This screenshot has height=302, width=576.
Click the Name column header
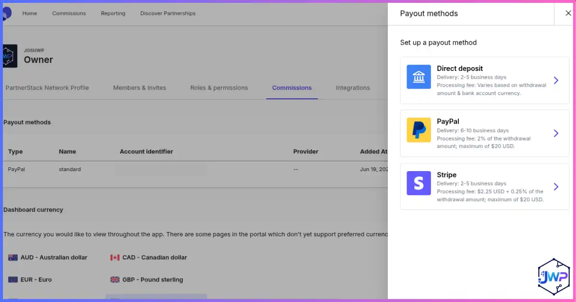68,151
